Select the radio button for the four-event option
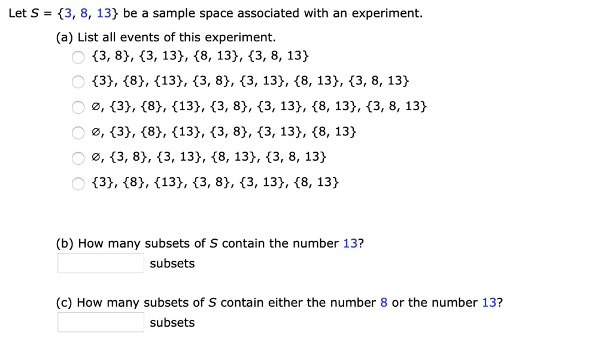 (79, 58)
